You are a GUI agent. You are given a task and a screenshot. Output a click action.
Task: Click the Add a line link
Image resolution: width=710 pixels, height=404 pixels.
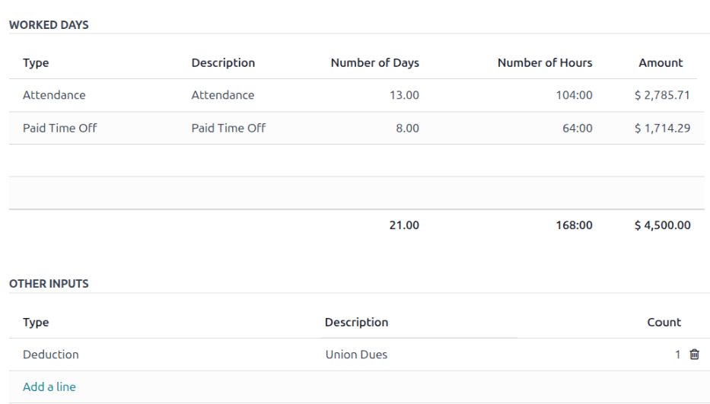(49, 387)
